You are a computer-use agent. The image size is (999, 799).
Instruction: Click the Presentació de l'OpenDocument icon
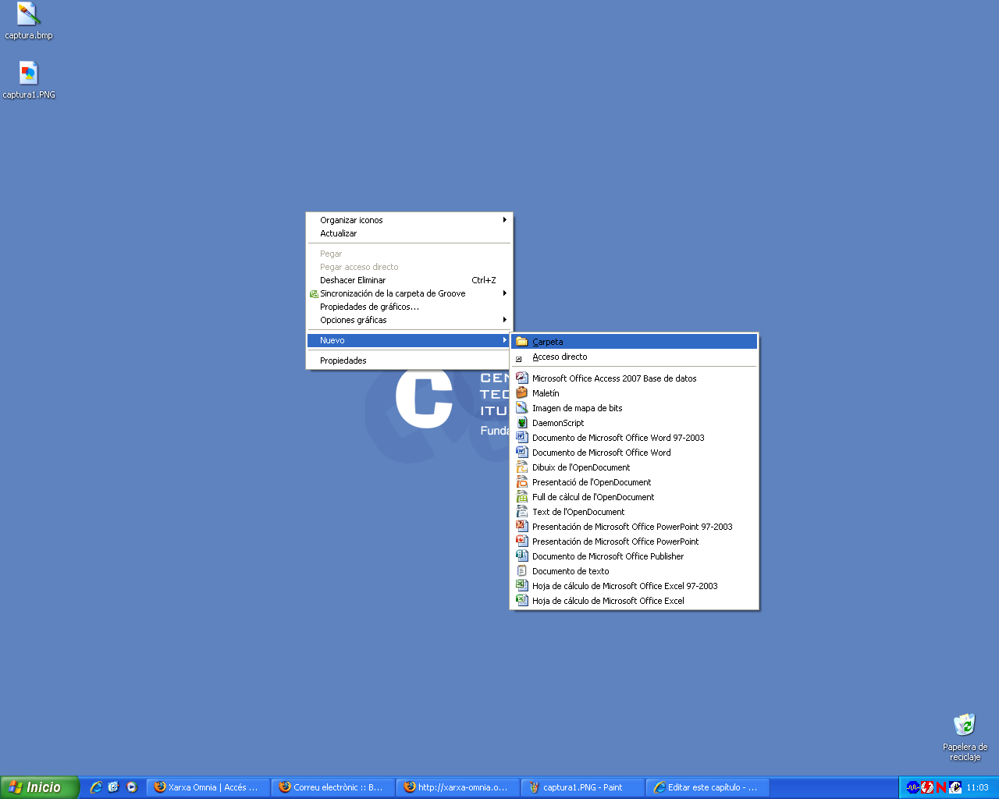click(x=522, y=481)
